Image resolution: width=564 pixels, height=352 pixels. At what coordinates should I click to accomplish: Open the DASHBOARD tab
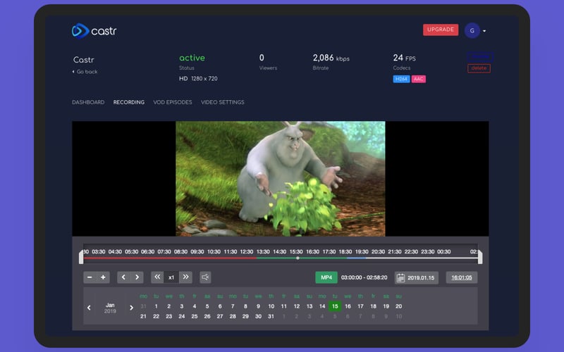[88, 102]
